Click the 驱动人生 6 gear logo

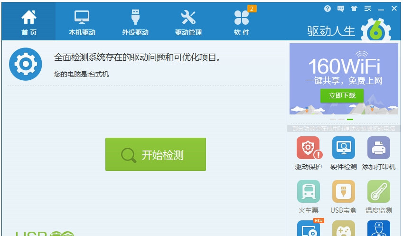pos(376,30)
